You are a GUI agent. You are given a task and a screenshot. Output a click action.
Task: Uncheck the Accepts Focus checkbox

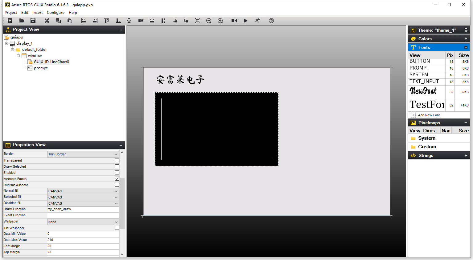point(117,179)
